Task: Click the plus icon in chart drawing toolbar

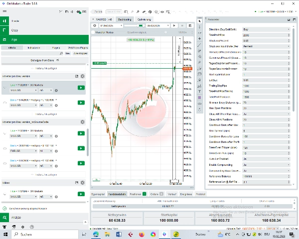Action: coord(199,39)
